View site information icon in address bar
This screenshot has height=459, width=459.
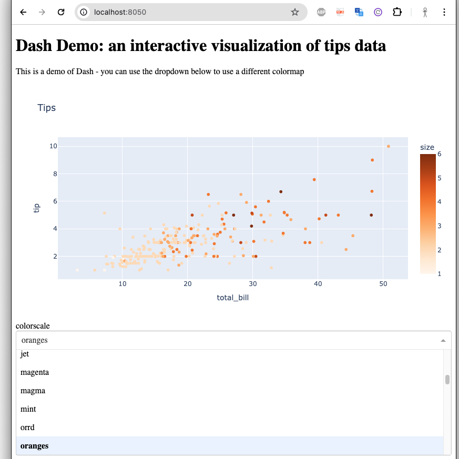point(84,12)
